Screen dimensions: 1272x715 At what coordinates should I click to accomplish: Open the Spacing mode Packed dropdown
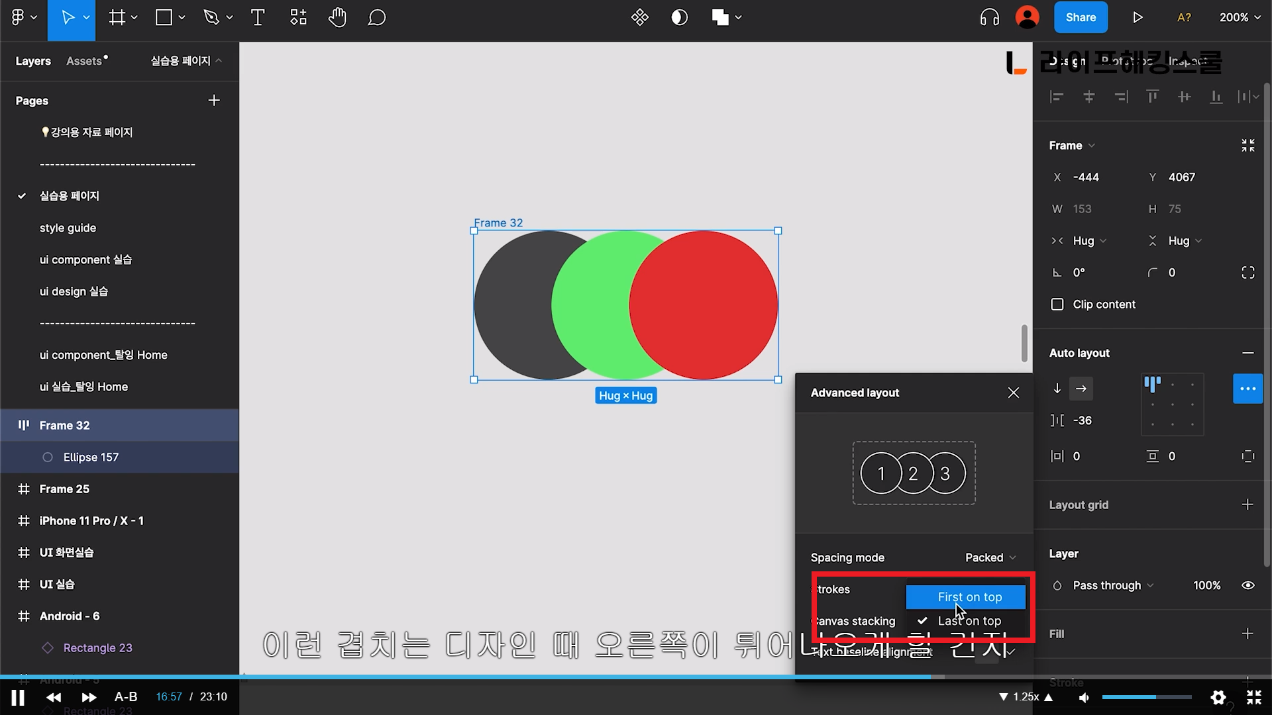point(990,557)
